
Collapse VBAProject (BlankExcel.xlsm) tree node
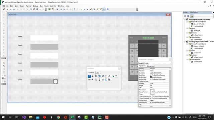tap(185, 19)
